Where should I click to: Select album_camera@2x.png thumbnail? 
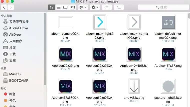click(x=66, y=22)
